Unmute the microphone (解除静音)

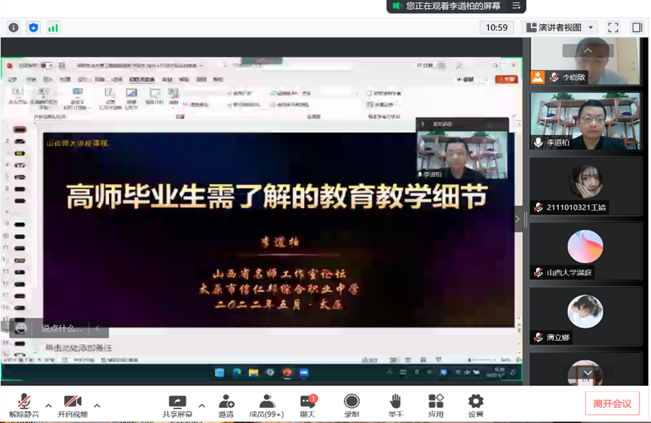tap(25, 405)
